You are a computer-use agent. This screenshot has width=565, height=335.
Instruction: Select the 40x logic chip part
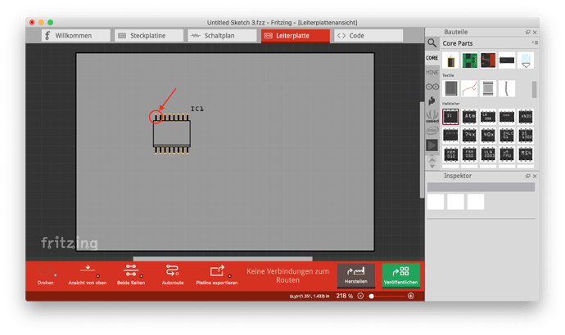pyautogui.click(x=488, y=135)
